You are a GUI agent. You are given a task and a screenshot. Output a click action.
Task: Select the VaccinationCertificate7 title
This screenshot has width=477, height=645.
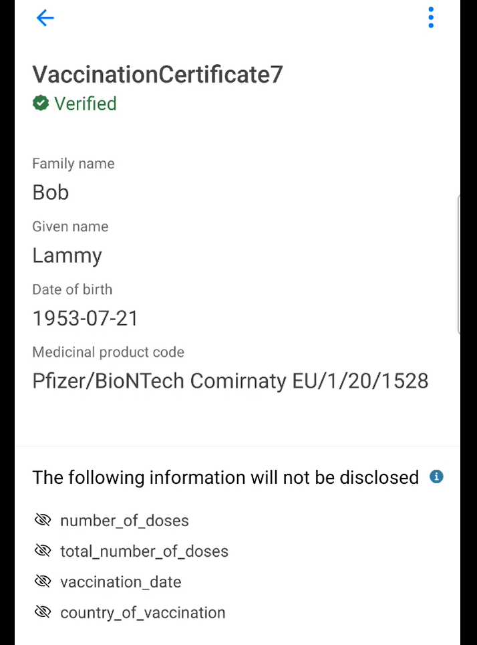[158, 74]
